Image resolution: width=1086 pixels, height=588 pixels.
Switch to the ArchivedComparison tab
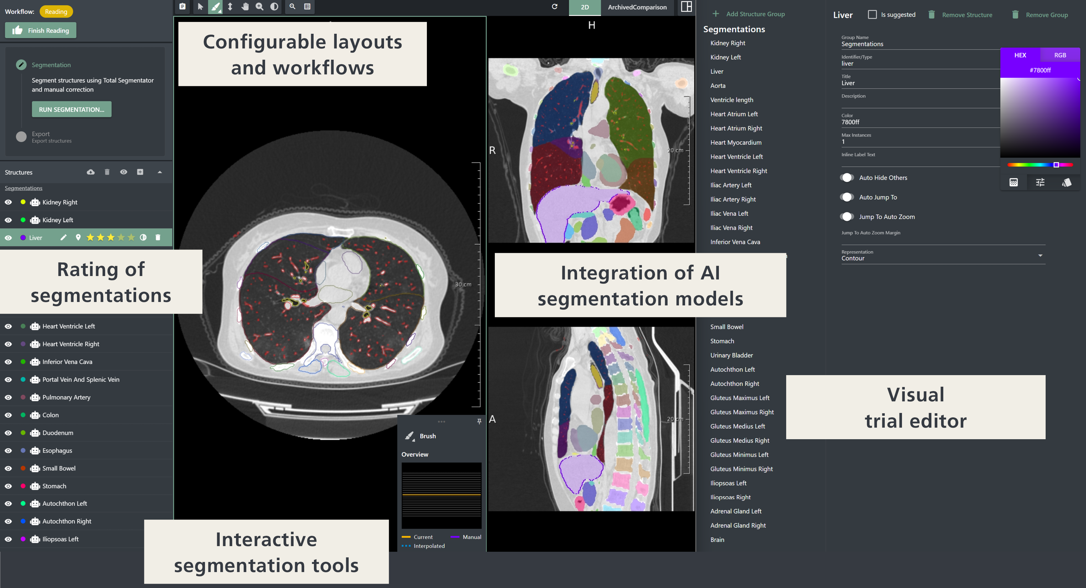(x=637, y=7)
